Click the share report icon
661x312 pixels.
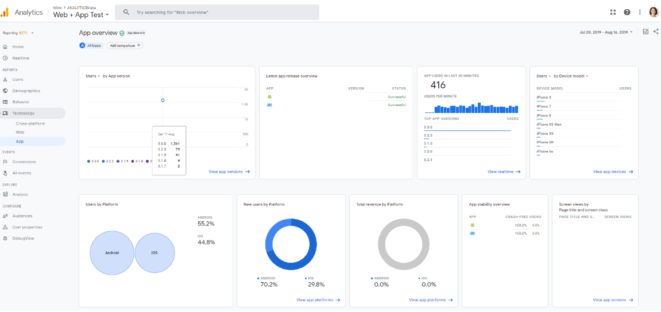tap(656, 32)
